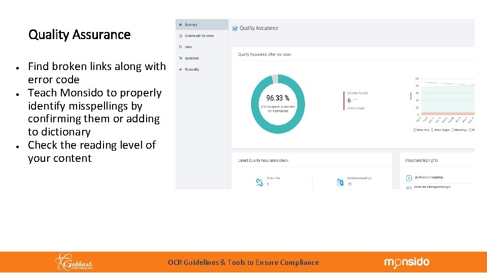Click the QA errors found info icon
Screen dimensions: 487x274
point(367,93)
